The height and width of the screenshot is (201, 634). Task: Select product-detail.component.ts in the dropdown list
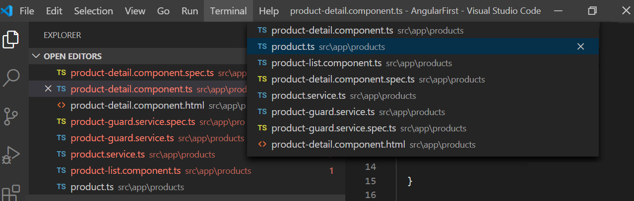coord(423,31)
